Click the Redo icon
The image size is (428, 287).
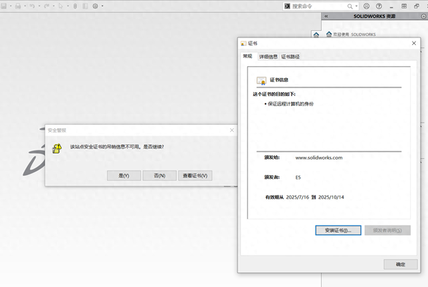[x=47, y=6]
